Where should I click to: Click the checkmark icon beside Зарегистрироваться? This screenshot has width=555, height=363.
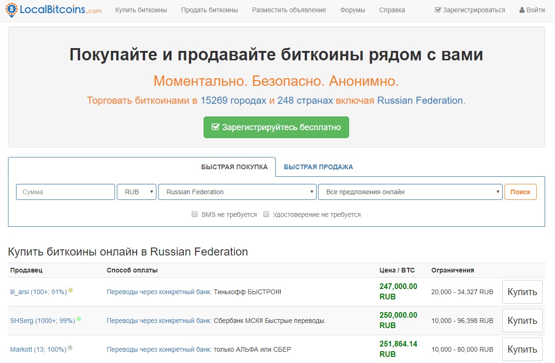[x=438, y=10]
